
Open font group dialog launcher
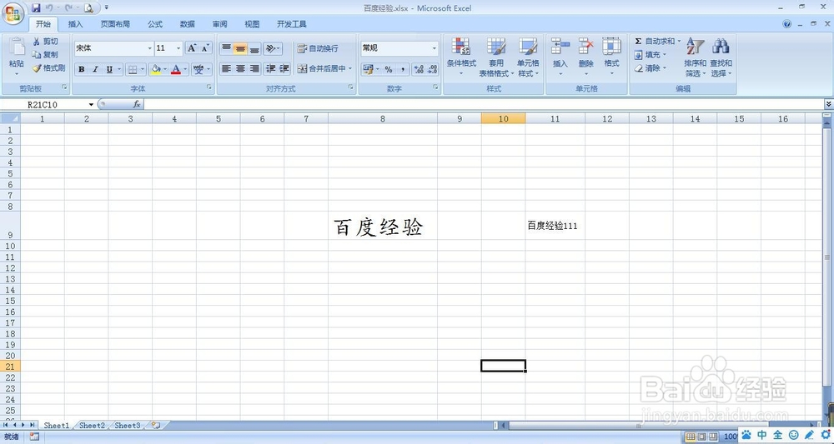coord(209,87)
